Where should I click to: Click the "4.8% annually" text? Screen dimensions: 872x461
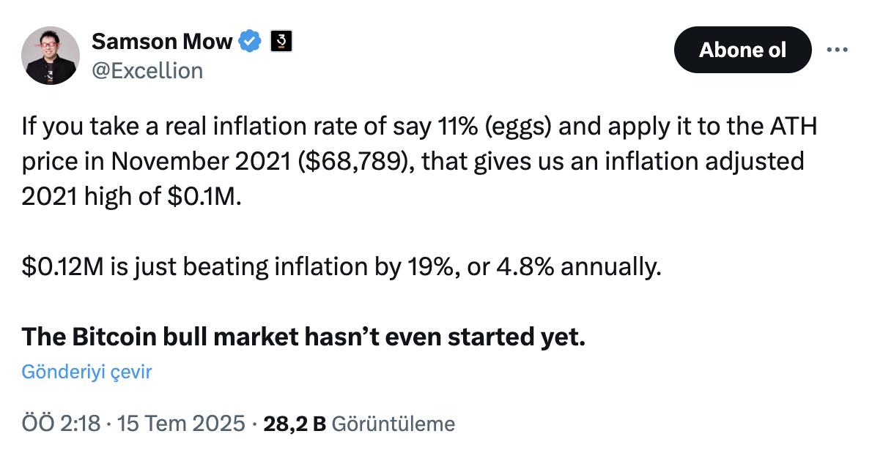pyautogui.click(x=579, y=267)
